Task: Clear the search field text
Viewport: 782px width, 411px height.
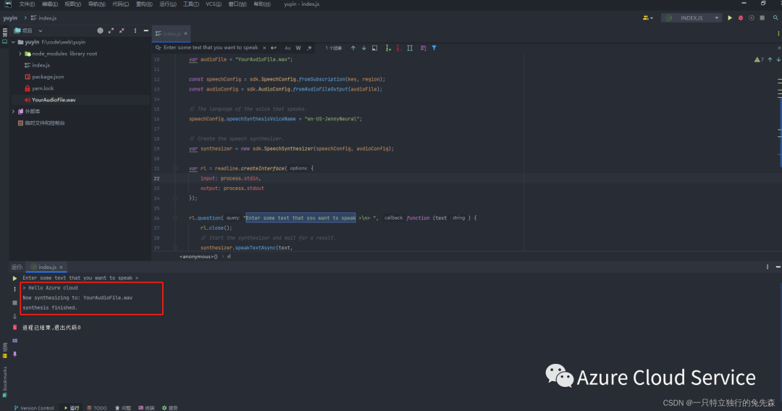Action: [x=264, y=48]
